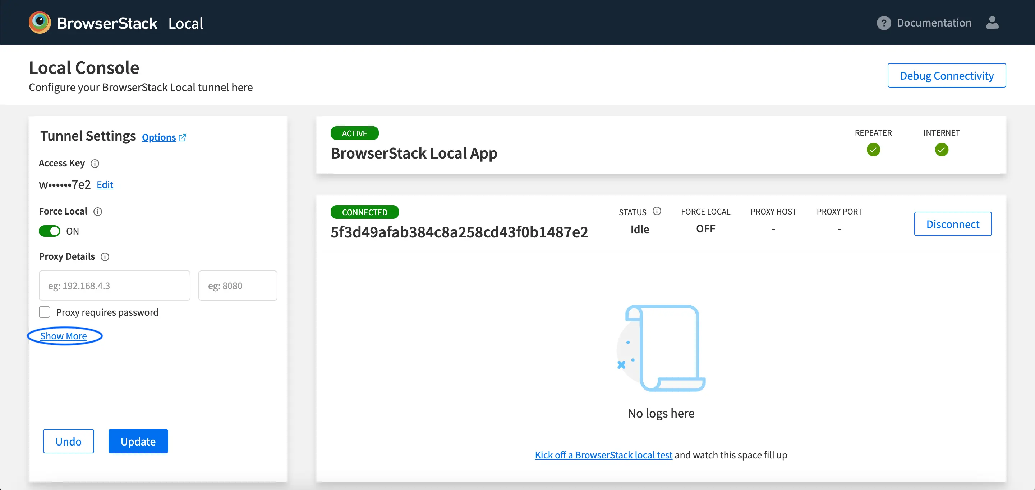Image resolution: width=1035 pixels, height=490 pixels.
Task: Click the Local header tab label
Action: [186, 23]
